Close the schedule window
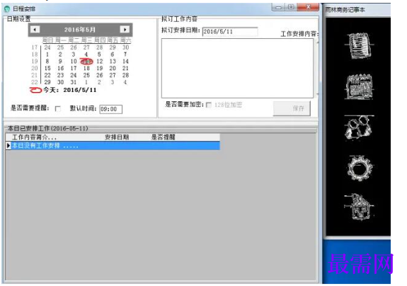 [x=308, y=7]
